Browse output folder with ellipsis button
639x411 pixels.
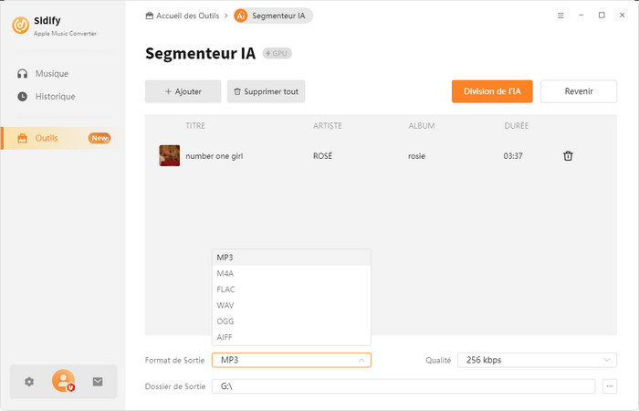[x=610, y=386]
